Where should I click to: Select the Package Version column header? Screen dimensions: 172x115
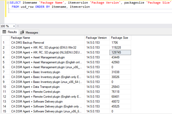97,38
